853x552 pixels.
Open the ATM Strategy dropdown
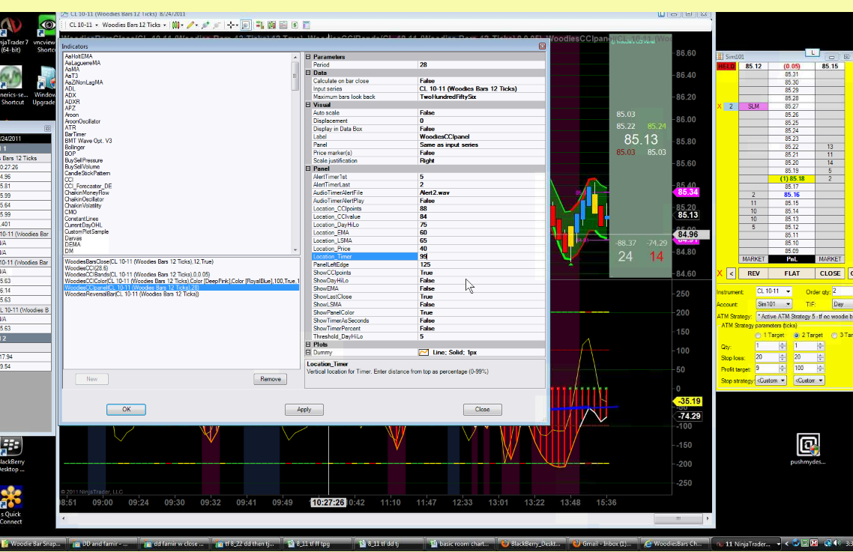[804, 317]
